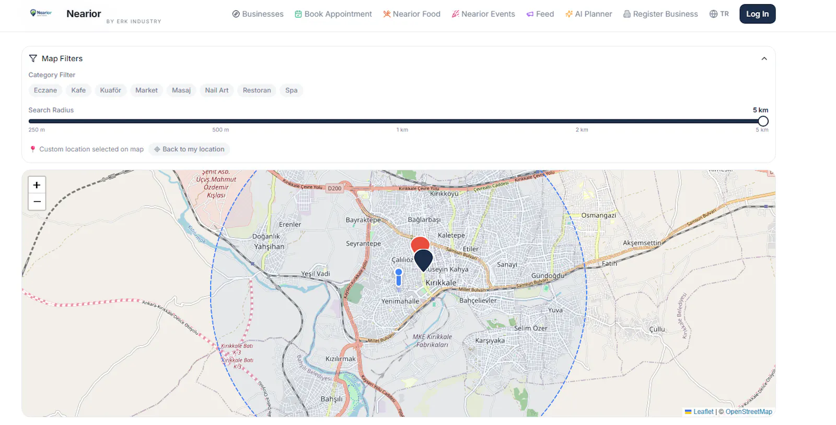Click the 2 km radius label
The width and height of the screenshot is (836, 425).
click(x=582, y=130)
